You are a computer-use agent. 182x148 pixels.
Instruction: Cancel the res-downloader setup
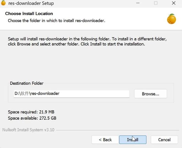pos(164,140)
